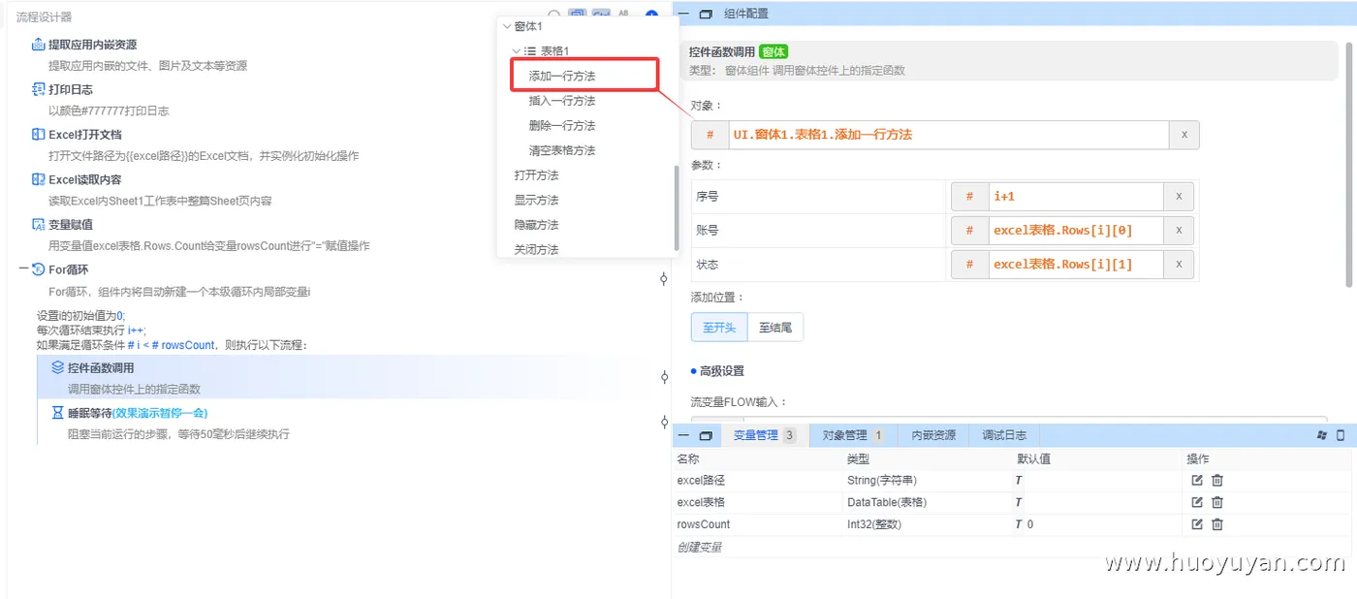The height and width of the screenshot is (599, 1357).
Task: Delete the excel路径 variable
Action: click(x=1217, y=480)
